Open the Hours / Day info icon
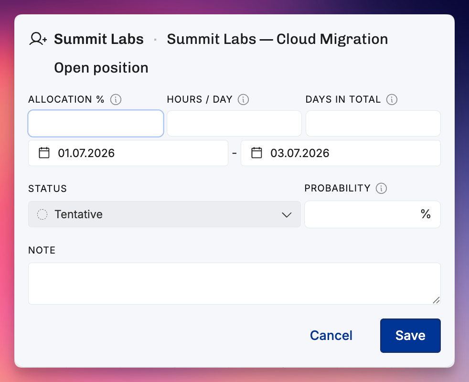 click(243, 99)
